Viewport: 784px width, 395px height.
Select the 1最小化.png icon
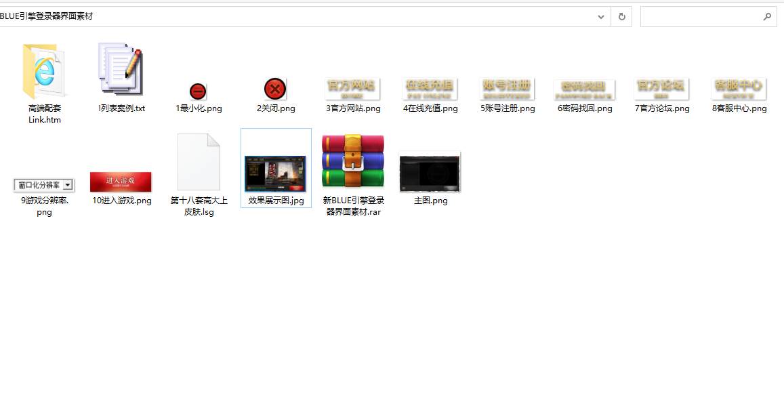tap(198, 90)
